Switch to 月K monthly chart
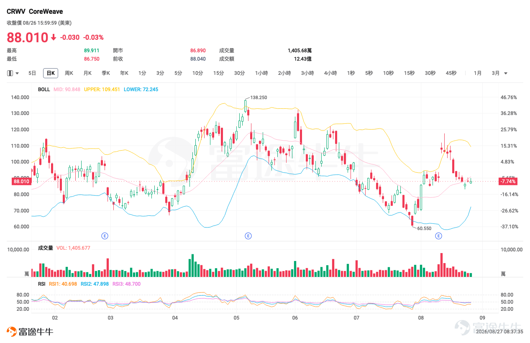 click(87, 73)
